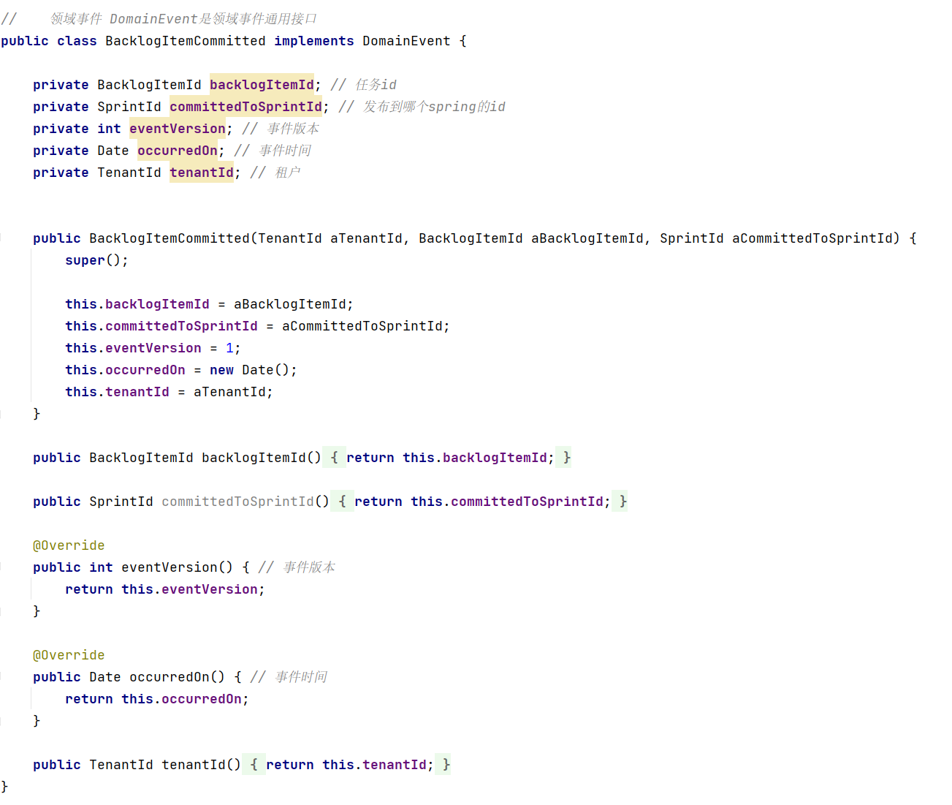
Task: Click the occurredOn() method name
Action: point(170,677)
